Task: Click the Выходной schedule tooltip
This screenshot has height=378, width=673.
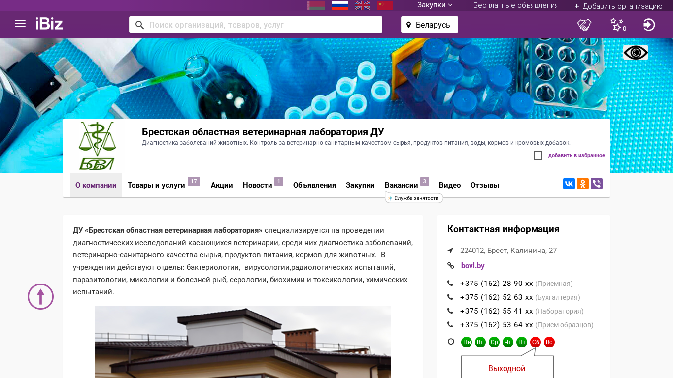Action: pos(507,367)
